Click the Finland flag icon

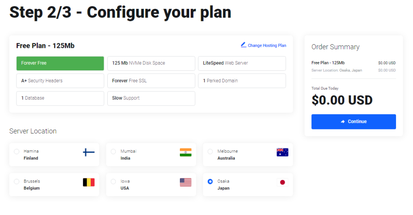[x=89, y=152]
